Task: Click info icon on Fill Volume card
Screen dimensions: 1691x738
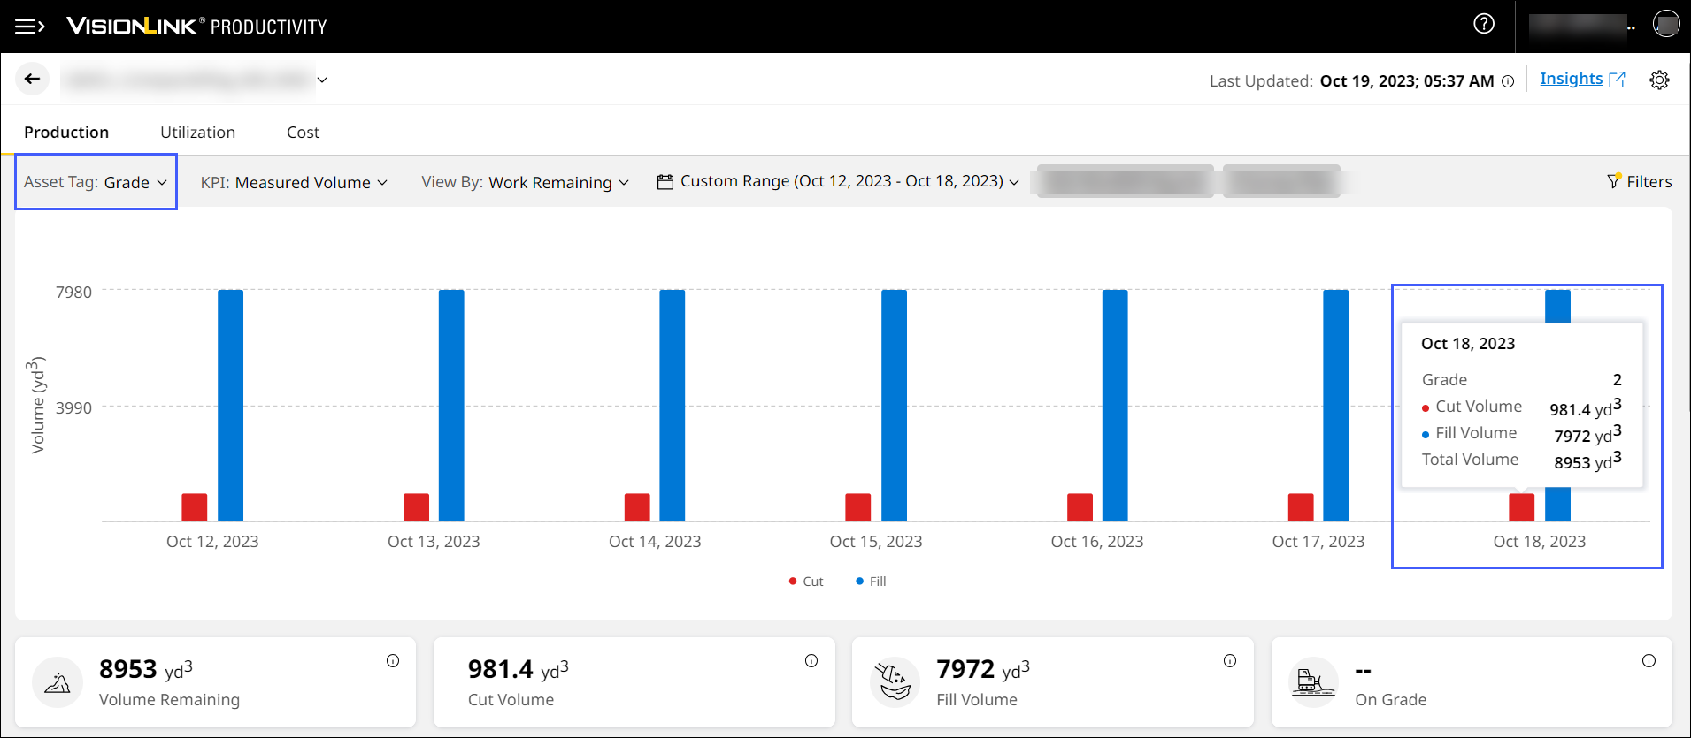Action: pyautogui.click(x=1230, y=661)
